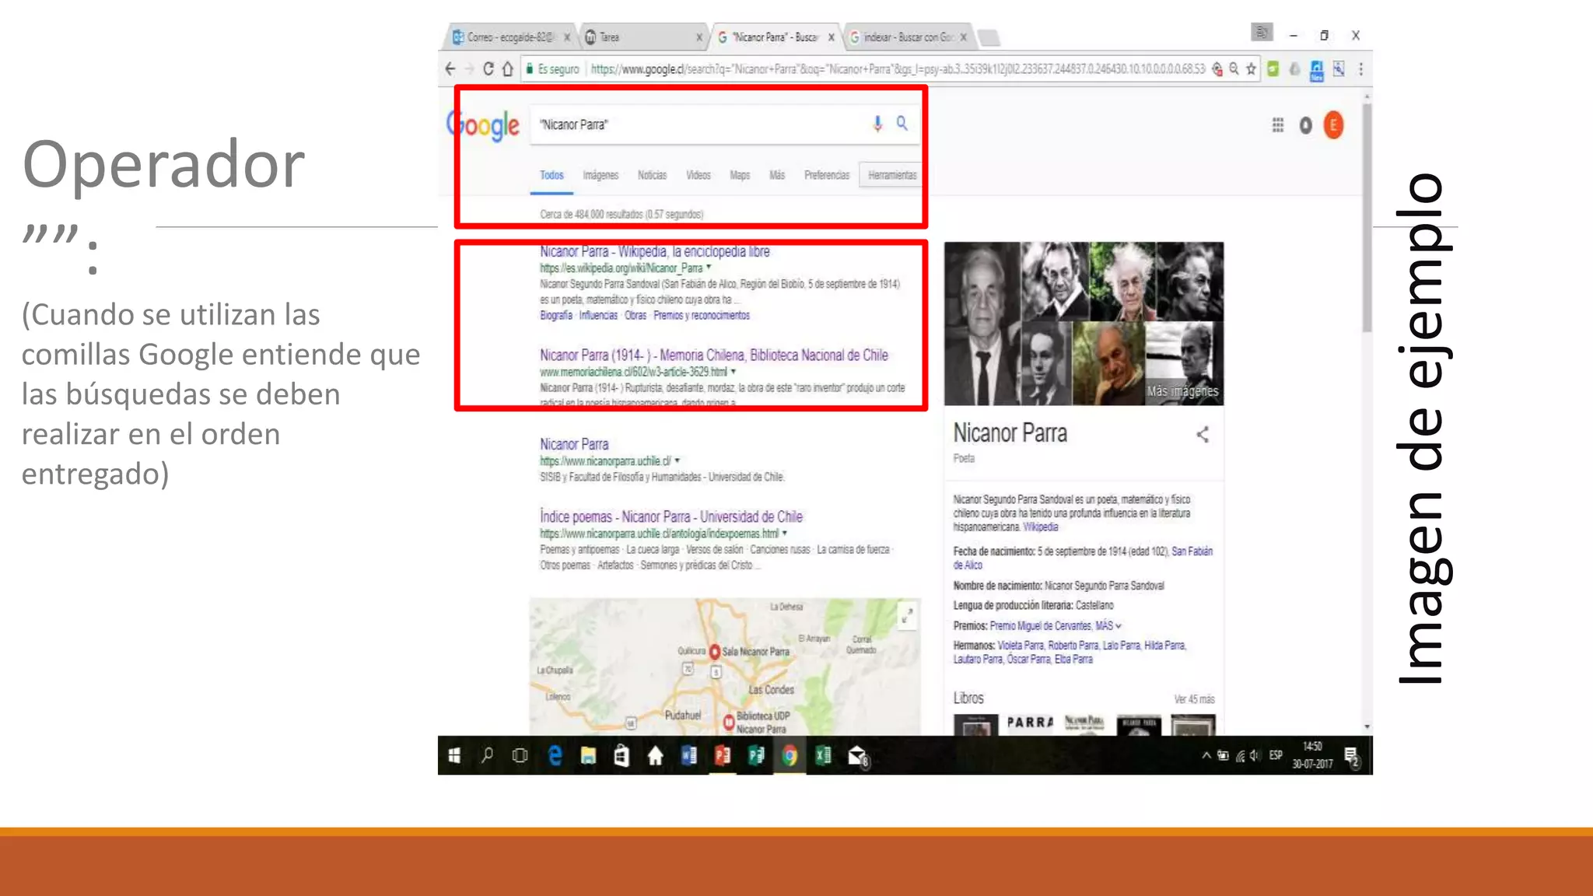Click Sala Nicanor Parra map marker
Image resolution: width=1593 pixels, height=896 pixels.
(x=714, y=652)
